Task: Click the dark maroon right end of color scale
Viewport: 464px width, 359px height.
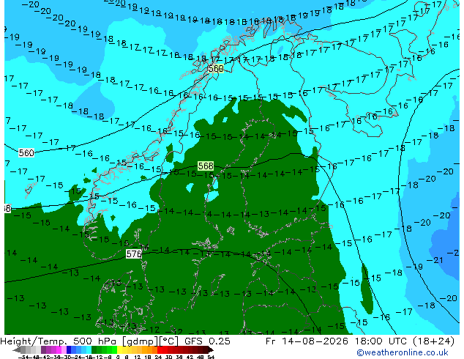Action: 210,349
